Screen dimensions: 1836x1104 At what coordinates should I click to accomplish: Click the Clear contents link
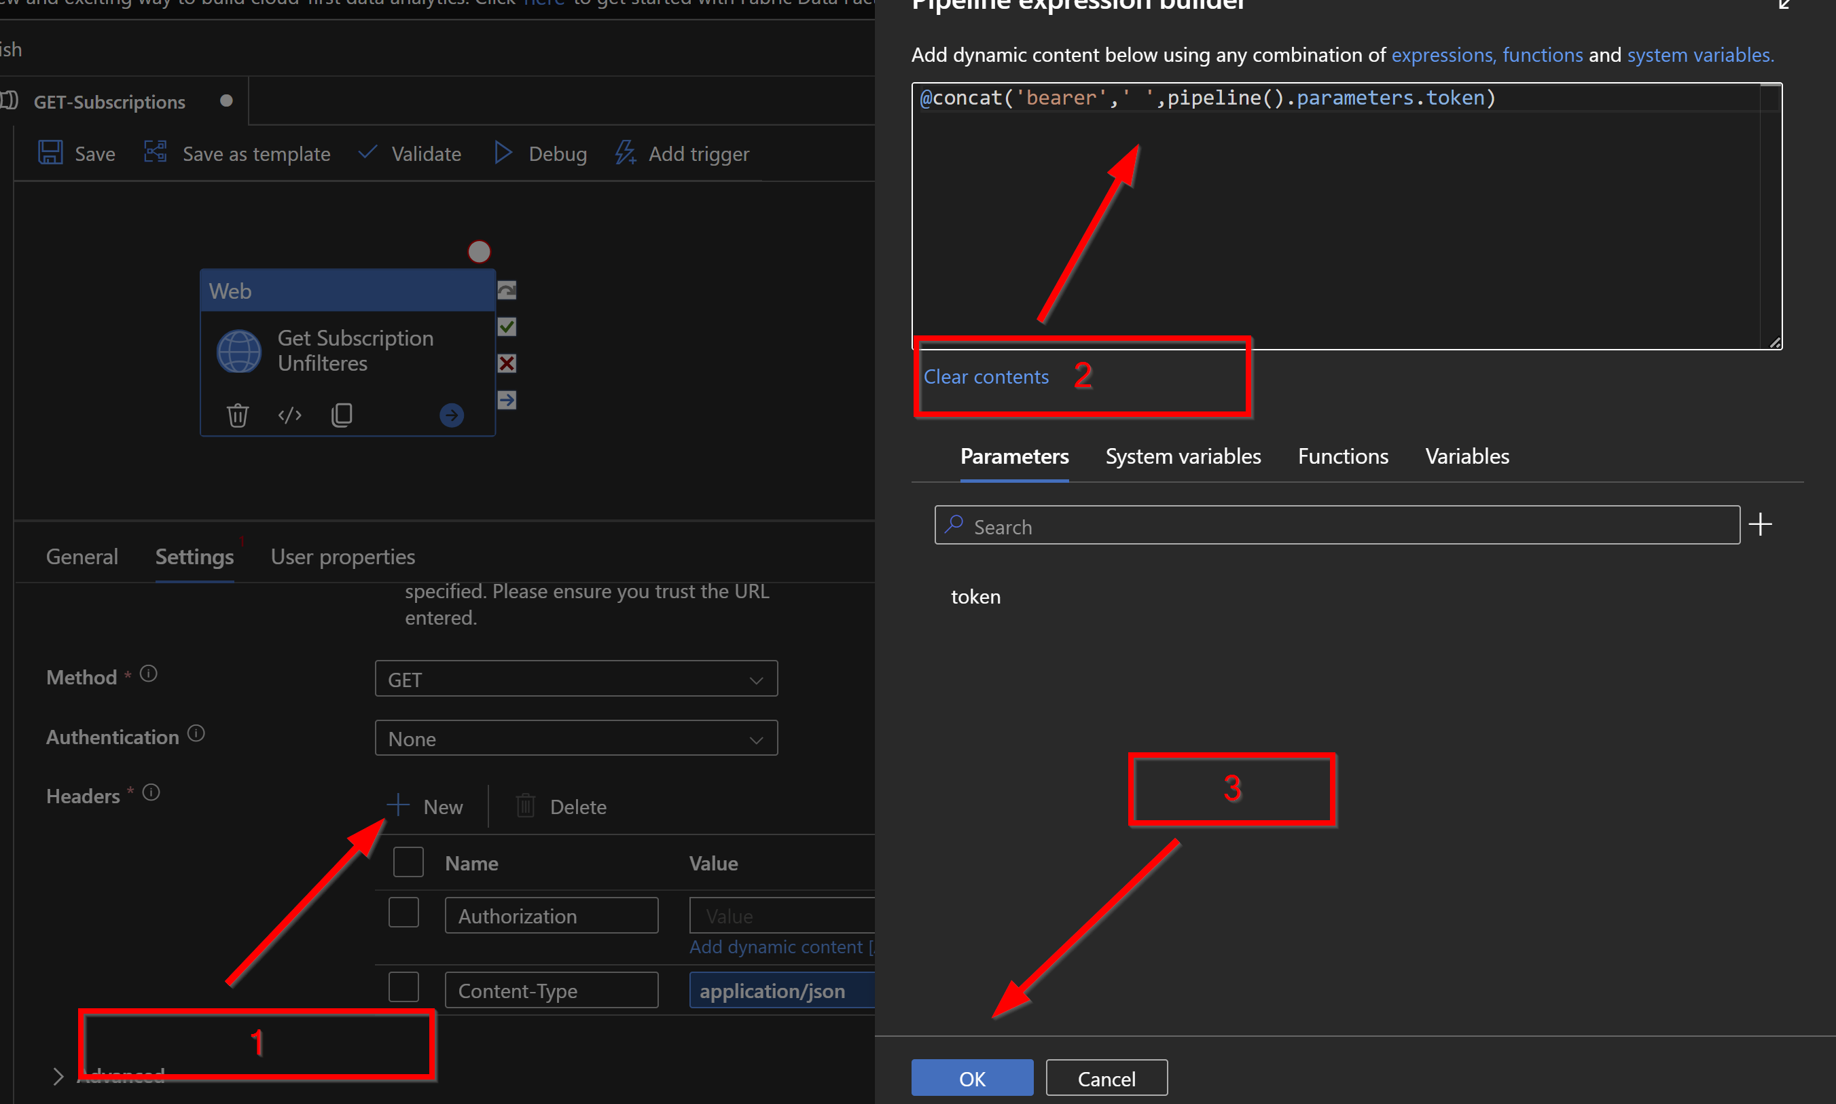986,376
